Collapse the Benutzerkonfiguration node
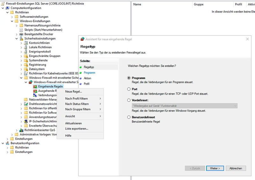The image size is (255, 180). tap(3, 143)
